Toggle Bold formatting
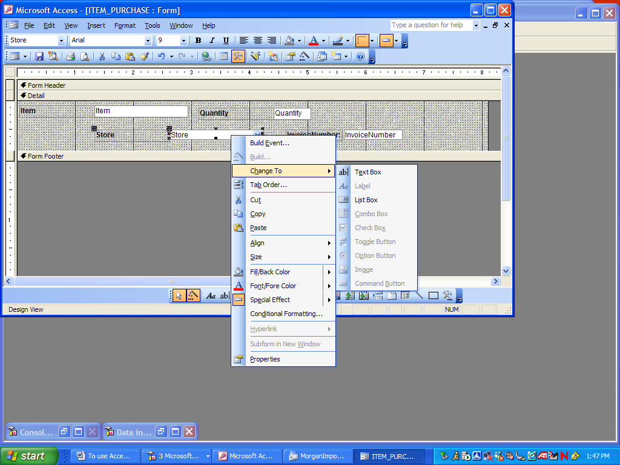This screenshot has height=465, width=620. 198,41
